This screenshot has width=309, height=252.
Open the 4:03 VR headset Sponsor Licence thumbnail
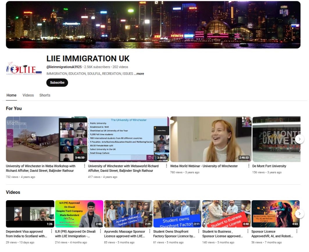(276, 214)
